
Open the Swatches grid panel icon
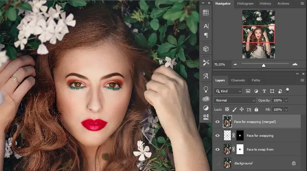coord(205,13)
